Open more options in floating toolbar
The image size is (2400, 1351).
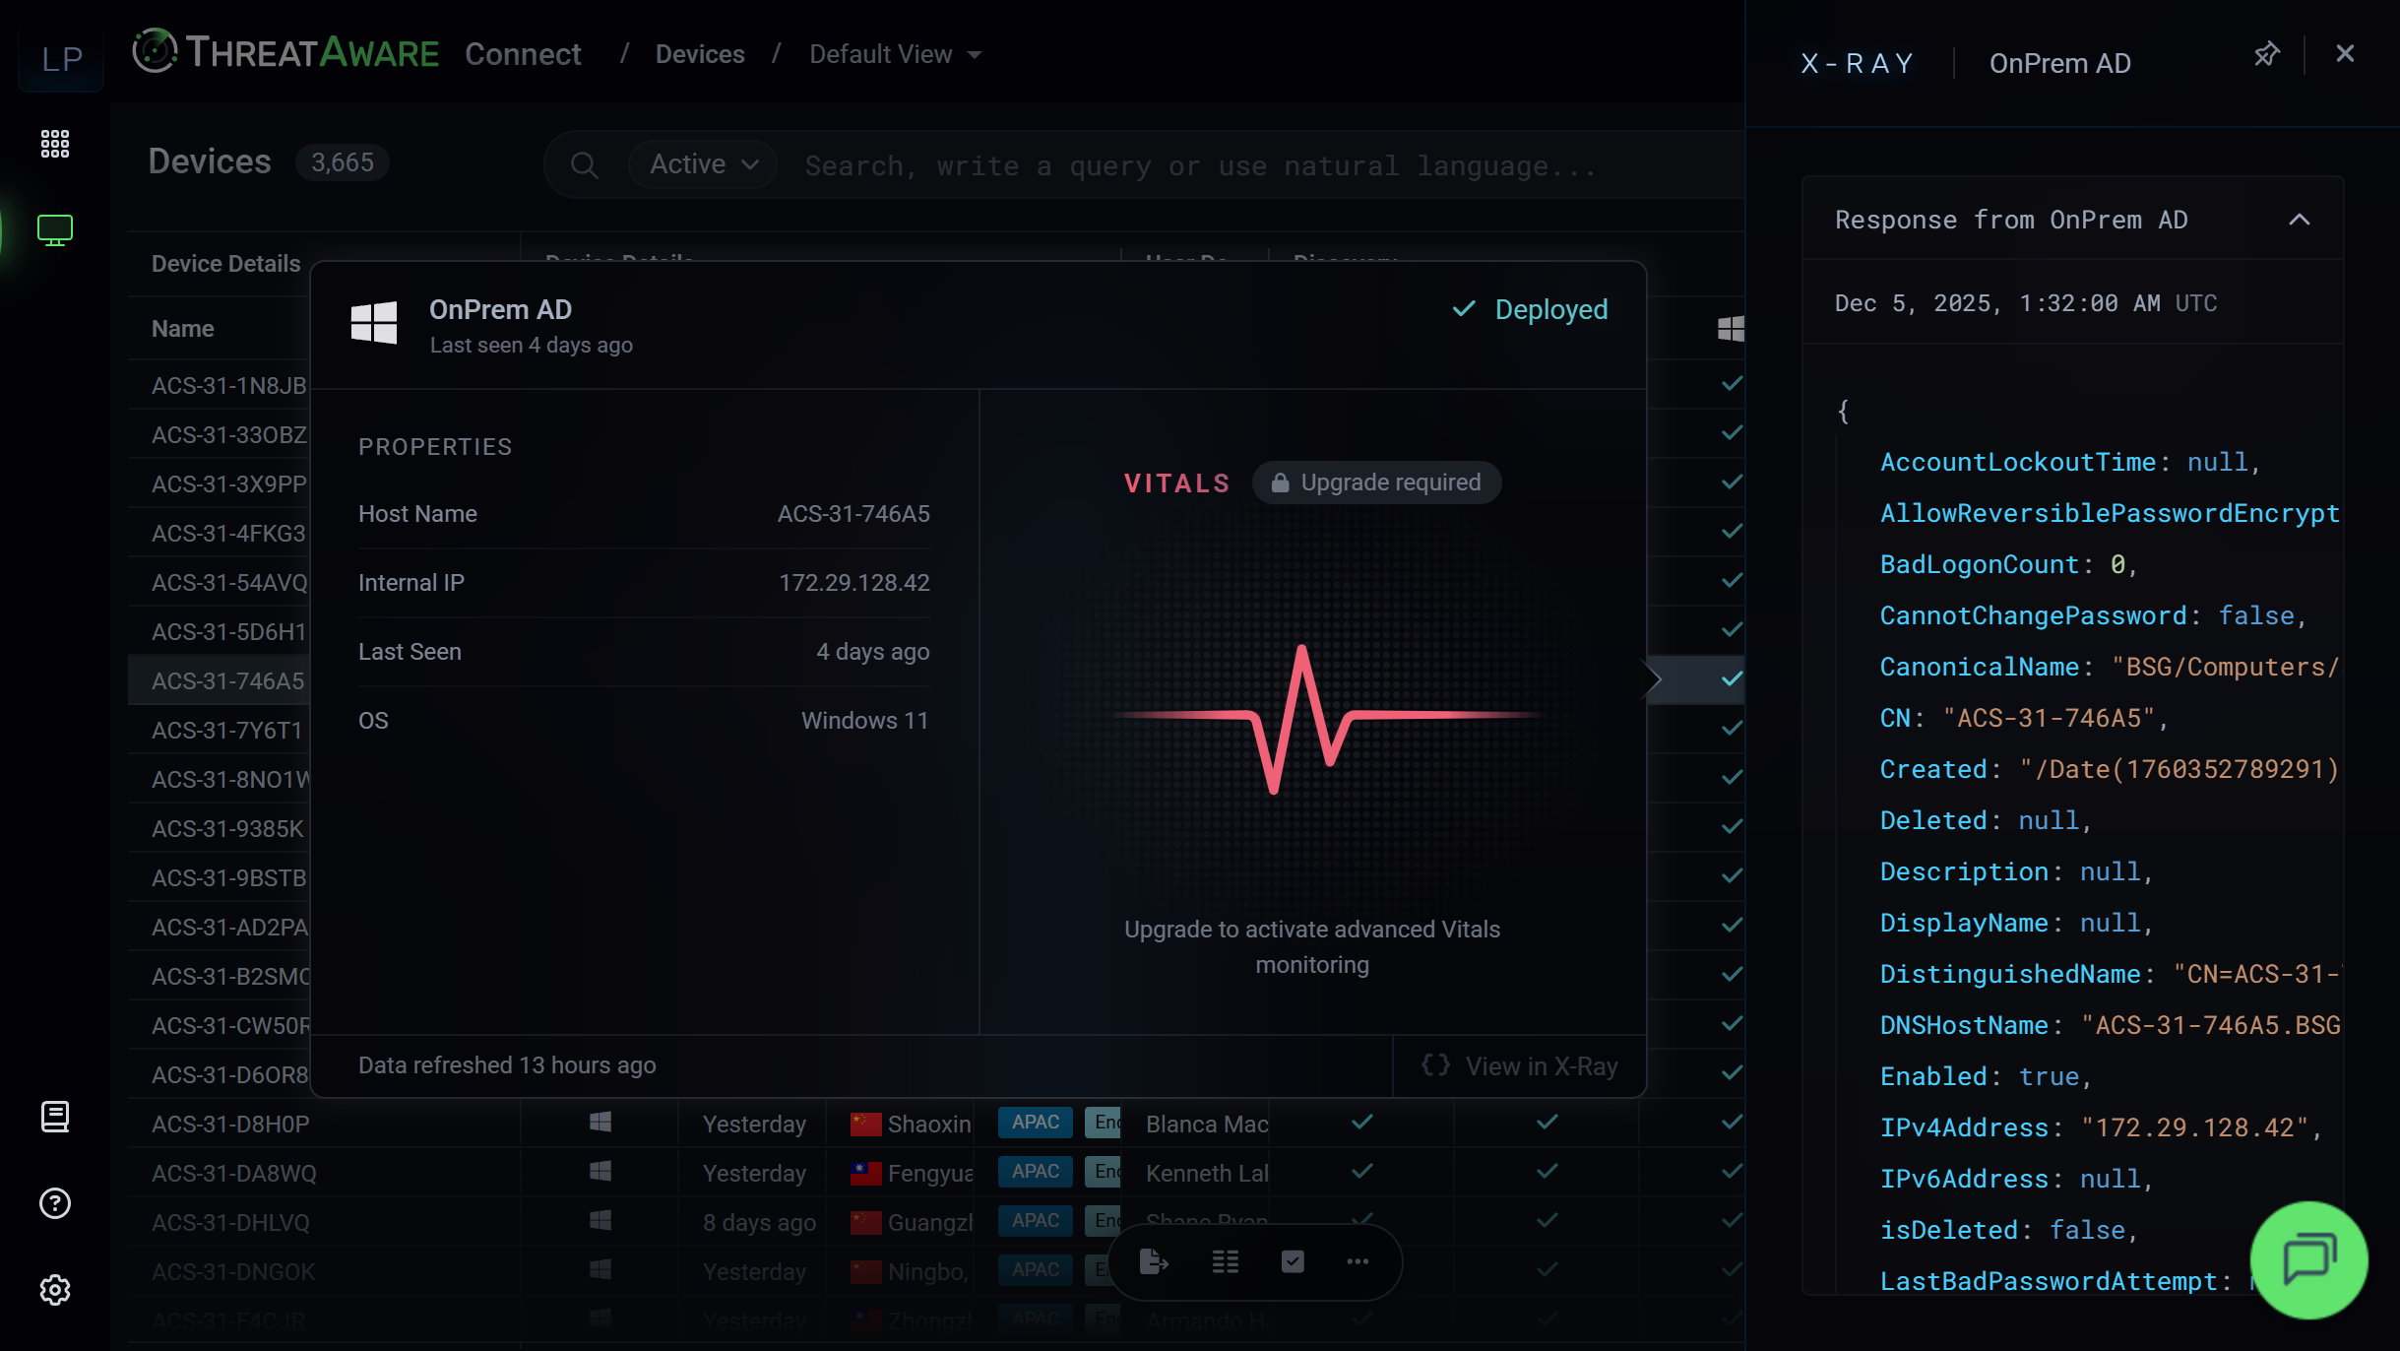pyautogui.click(x=1358, y=1261)
